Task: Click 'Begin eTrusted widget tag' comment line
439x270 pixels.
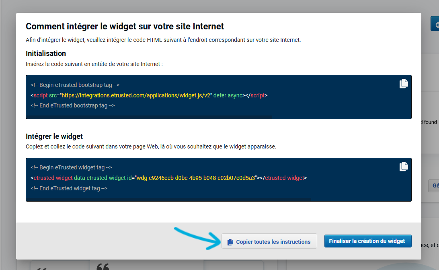Action: 72,167
